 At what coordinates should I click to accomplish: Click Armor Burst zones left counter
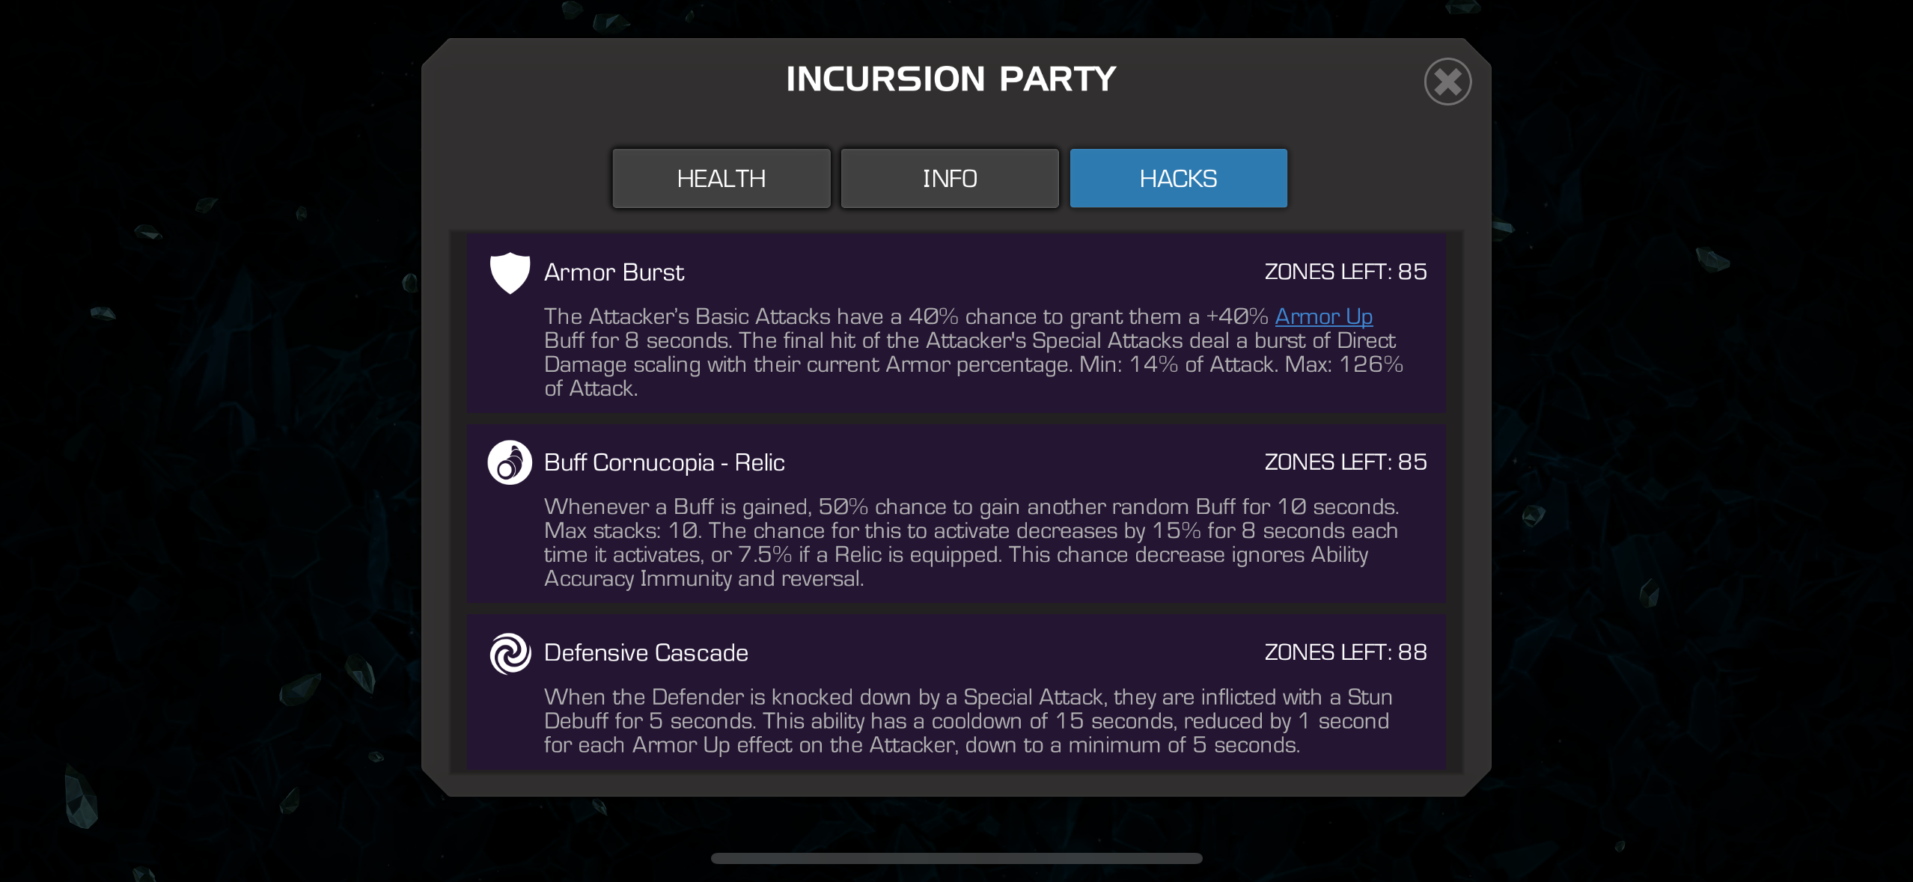[x=1345, y=272]
